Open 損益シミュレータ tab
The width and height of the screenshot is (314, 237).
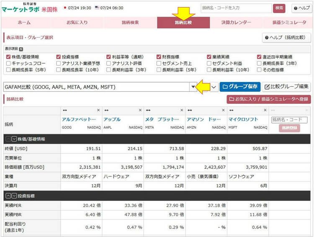click(289, 23)
